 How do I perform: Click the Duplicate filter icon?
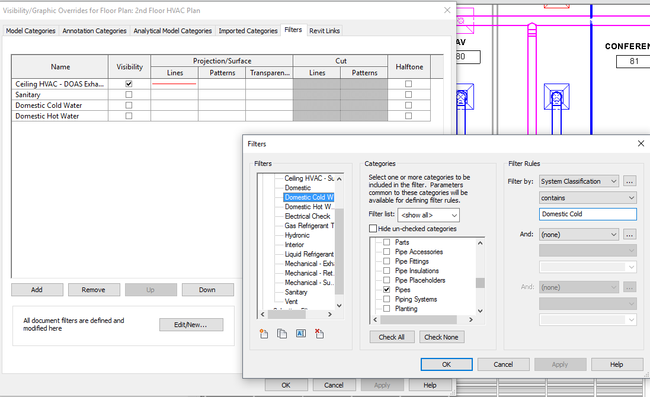[x=282, y=334]
